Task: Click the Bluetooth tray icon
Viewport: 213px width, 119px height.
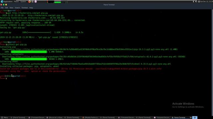Action: click(x=193, y=2)
